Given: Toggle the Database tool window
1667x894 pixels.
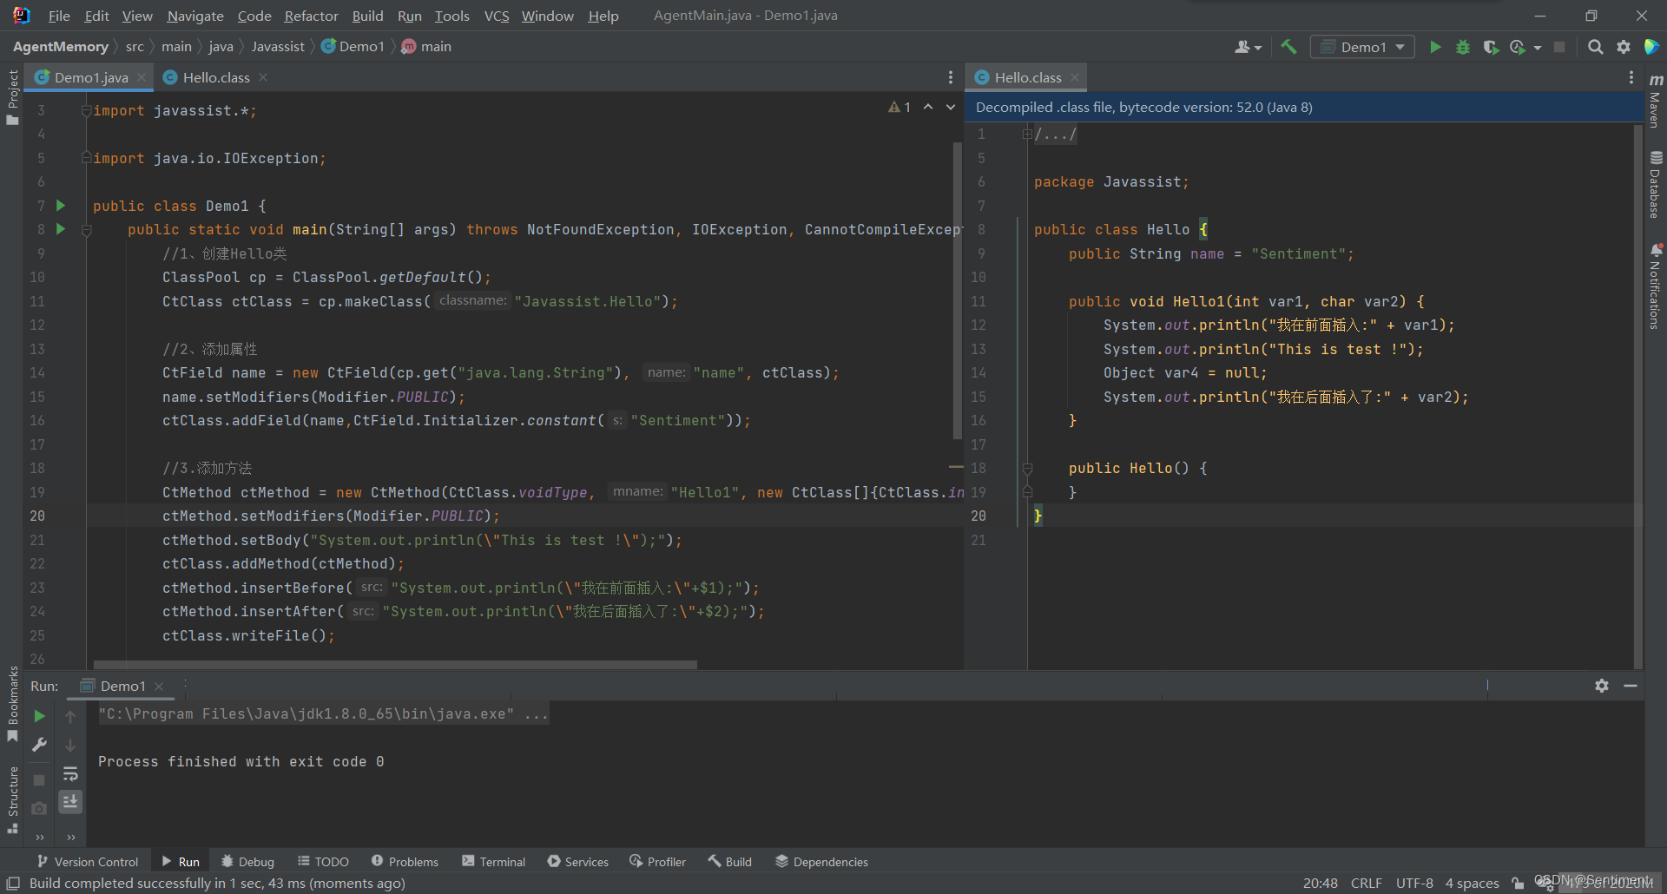Looking at the screenshot, I should 1656,185.
